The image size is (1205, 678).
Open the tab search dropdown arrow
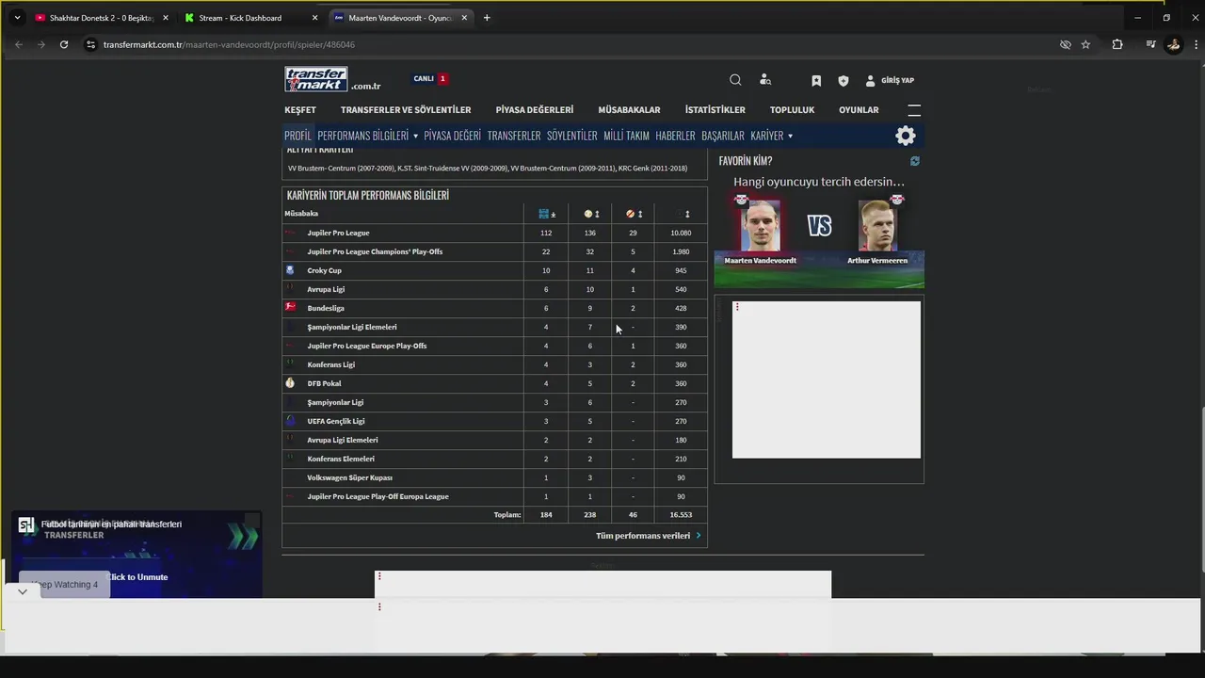[17, 18]
